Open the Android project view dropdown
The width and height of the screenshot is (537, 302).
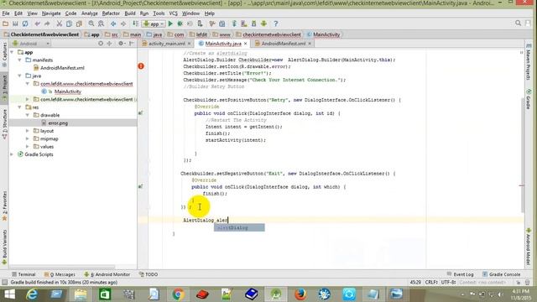(31, 44)
